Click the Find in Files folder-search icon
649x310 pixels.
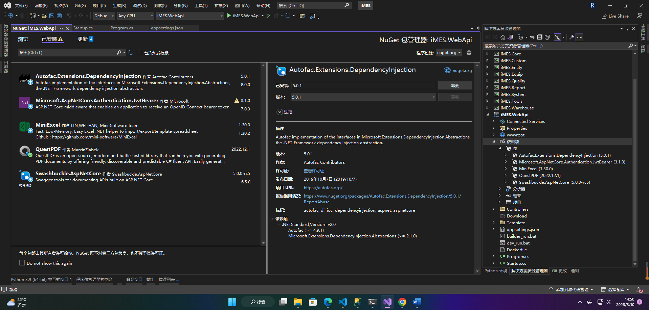click(303, 16)
